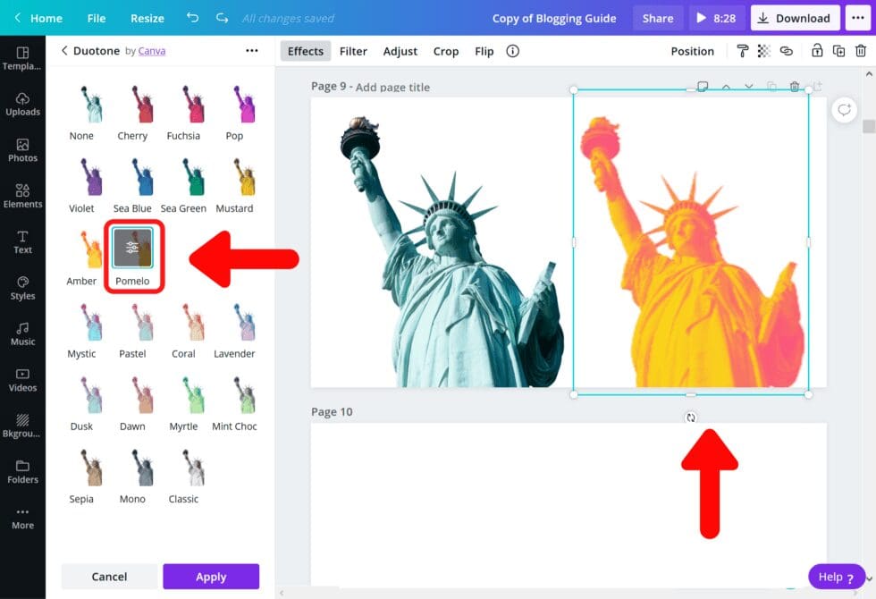Duplicate the selected element
Viewport: 876px width, 599px height.
[838, 51]
